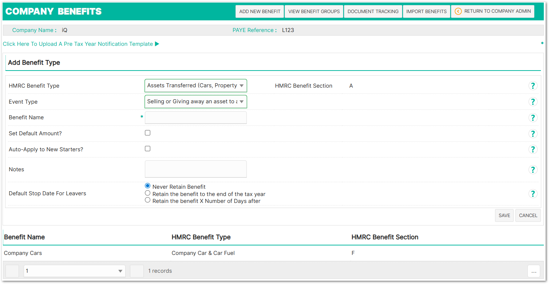This screenshot has height=284, width=550.
Task: Open the HMRC Benefit Type dropdown
Action: click(195, 86)
